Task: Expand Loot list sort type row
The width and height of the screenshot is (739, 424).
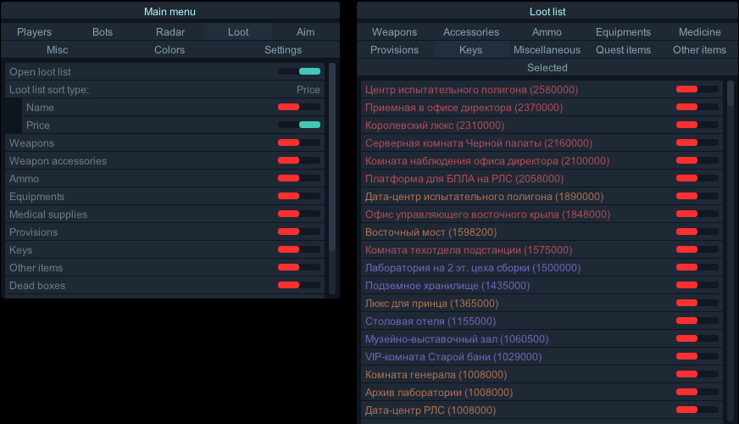Action: click(x=165, y=90)
